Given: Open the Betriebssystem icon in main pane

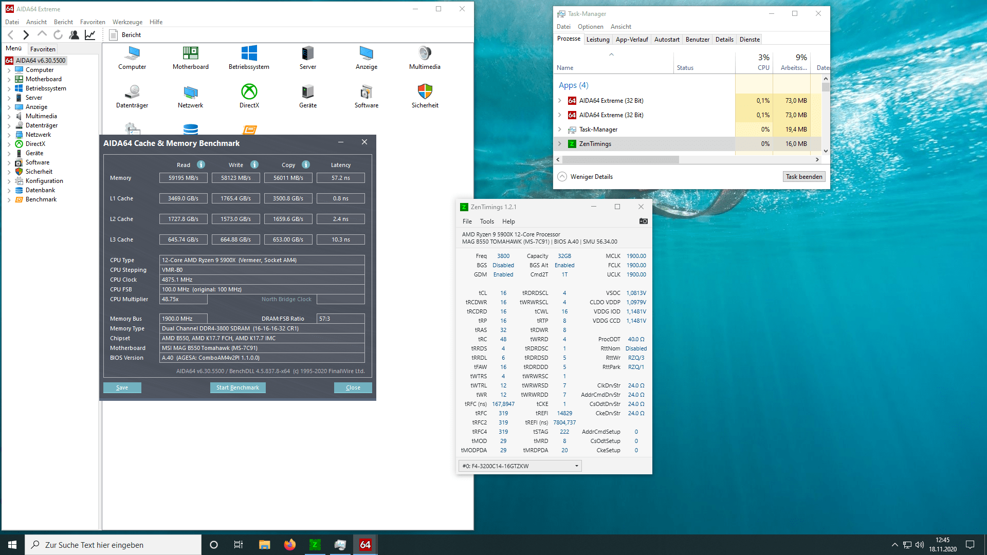Looking at the screenshot, I should (249, 58).
